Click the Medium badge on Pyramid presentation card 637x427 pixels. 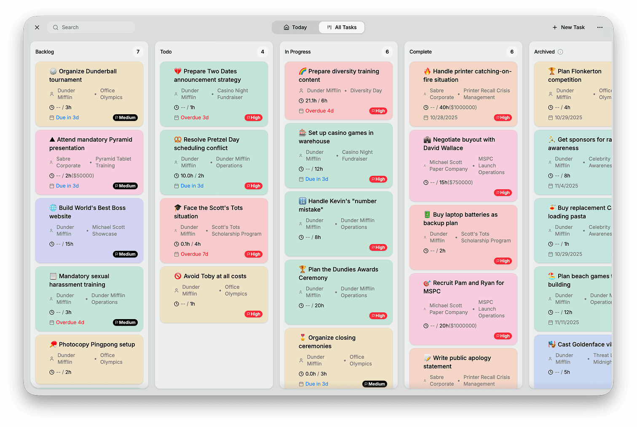click(125, 185)
